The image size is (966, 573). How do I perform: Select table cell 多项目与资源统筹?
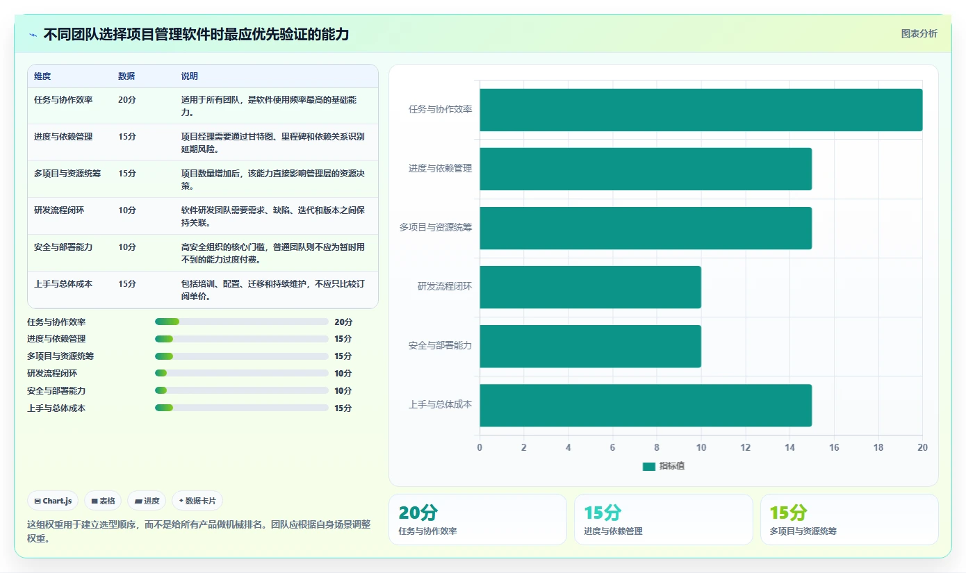point(67,174)
